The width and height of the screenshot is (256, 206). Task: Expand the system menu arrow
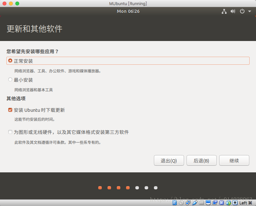point(250,11)
